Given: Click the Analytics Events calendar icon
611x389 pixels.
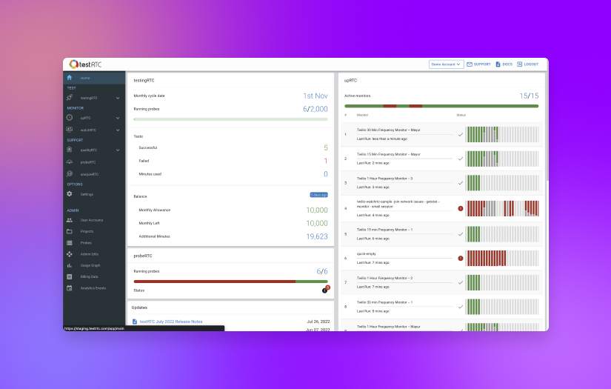Looking at the screenshot, I should point(70,288).
